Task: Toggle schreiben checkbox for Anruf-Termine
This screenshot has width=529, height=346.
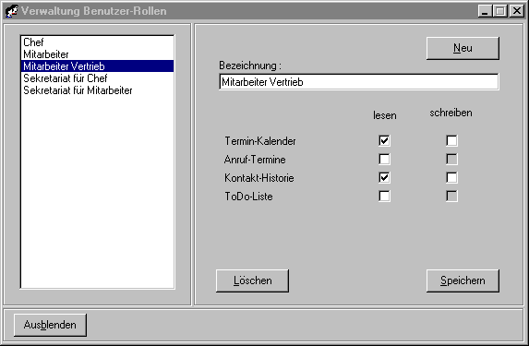Action: pos(451,160)
